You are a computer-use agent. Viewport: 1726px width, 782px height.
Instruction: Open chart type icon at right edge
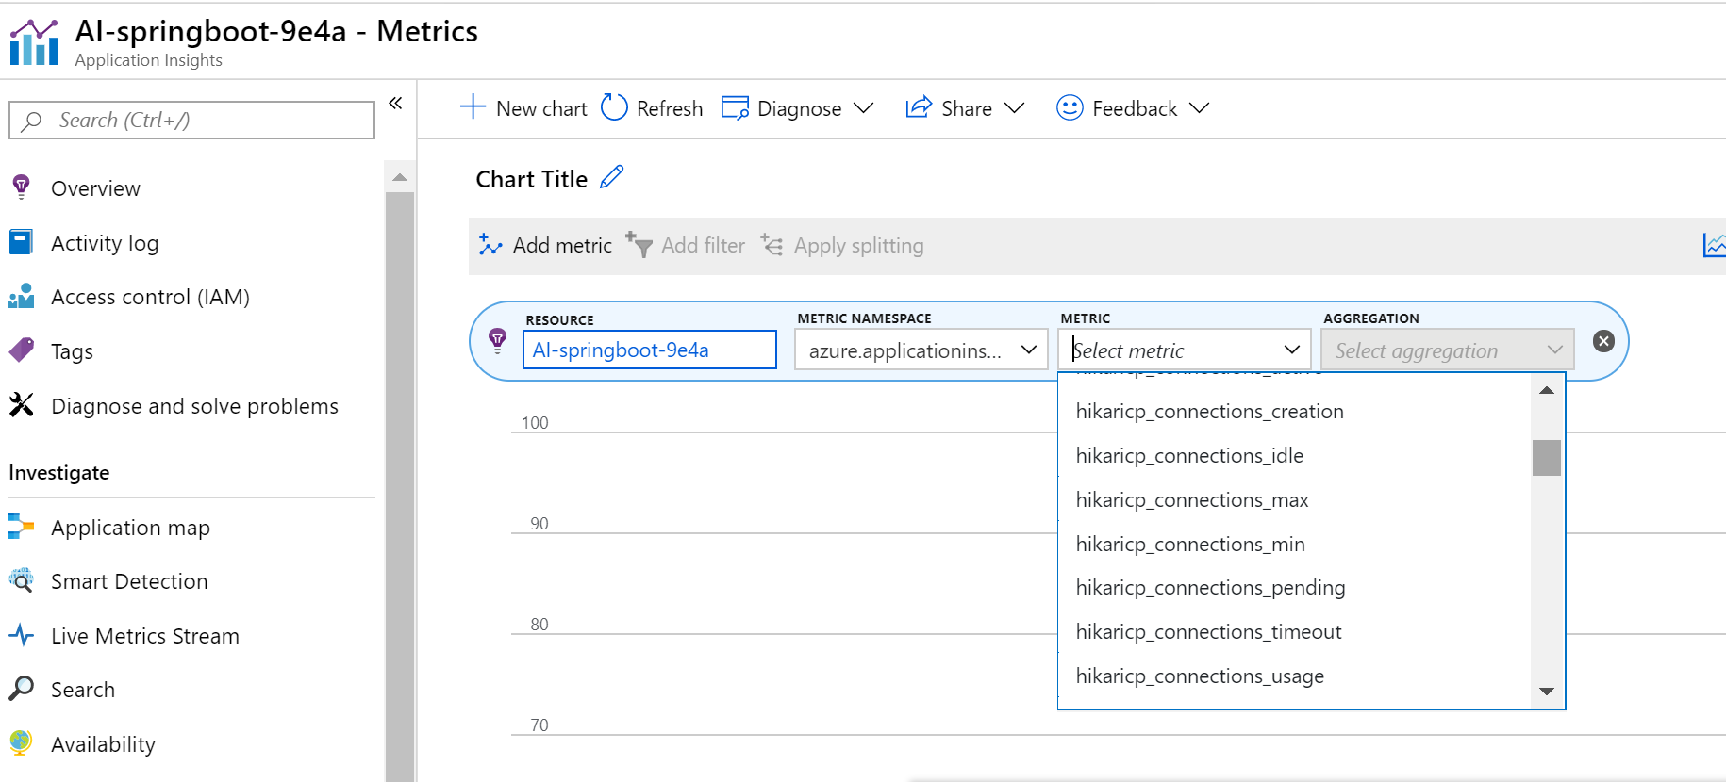coord(1714,245)
